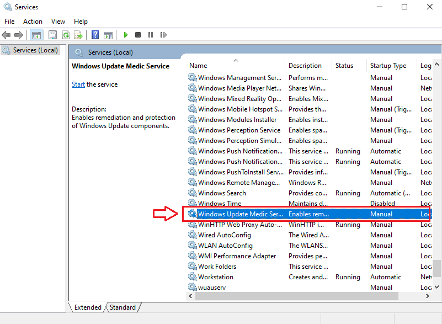Click the gear icon of Windows Update Medic row
442x324 pixels.
[x=192, y=214]
